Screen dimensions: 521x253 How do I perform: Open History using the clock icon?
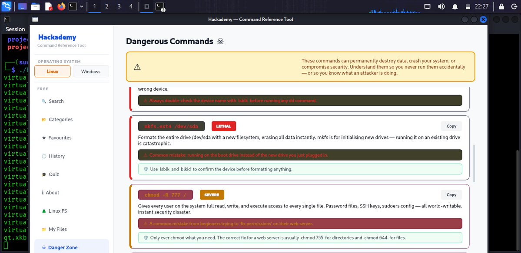(43, 156)
